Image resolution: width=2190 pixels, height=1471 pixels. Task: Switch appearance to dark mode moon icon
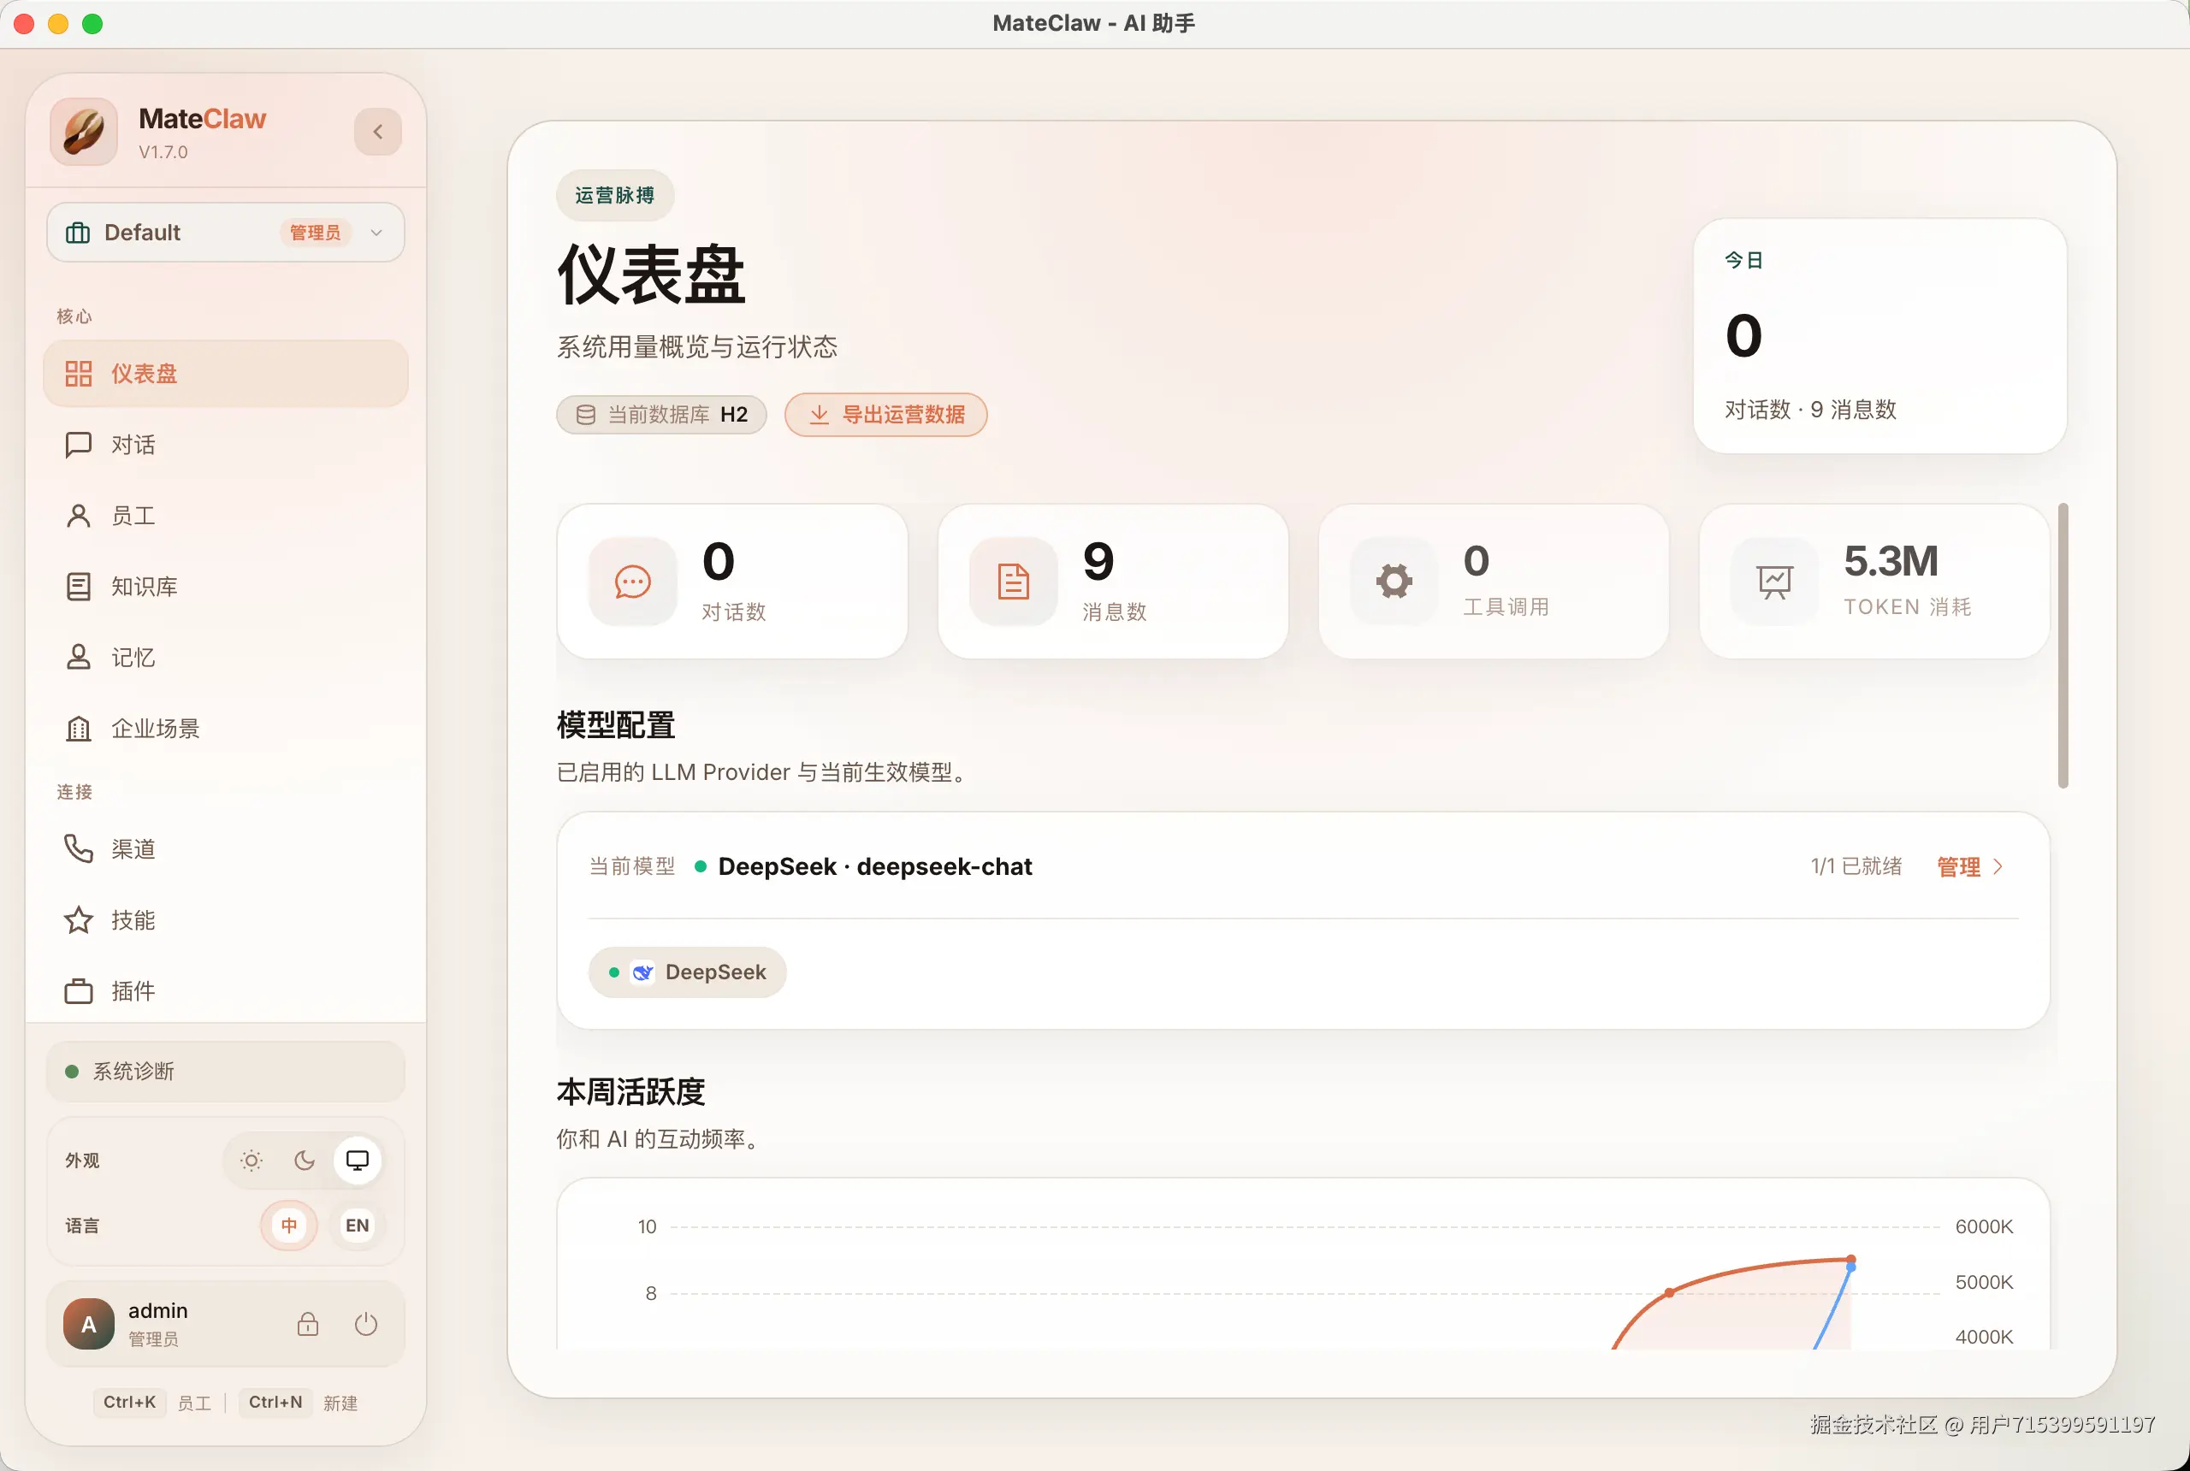(x=304, y=1161)
